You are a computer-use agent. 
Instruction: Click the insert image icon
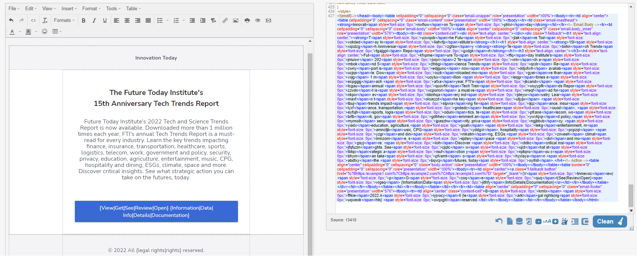[x=236, y=20]
